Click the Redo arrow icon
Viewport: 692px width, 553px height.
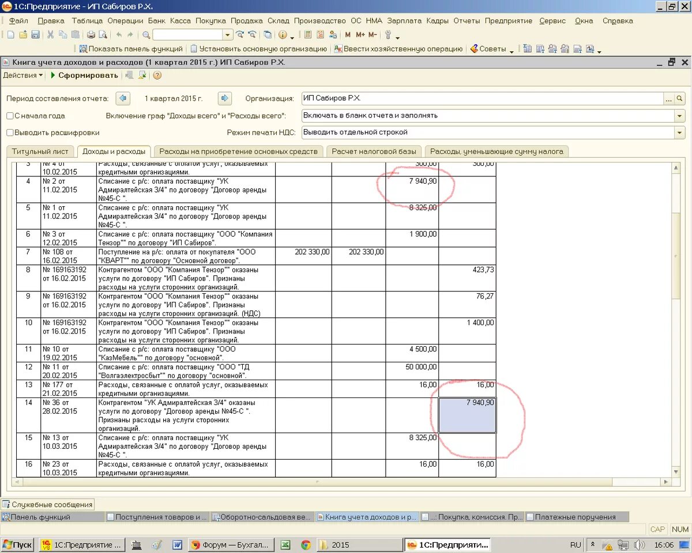pos(130,35)
